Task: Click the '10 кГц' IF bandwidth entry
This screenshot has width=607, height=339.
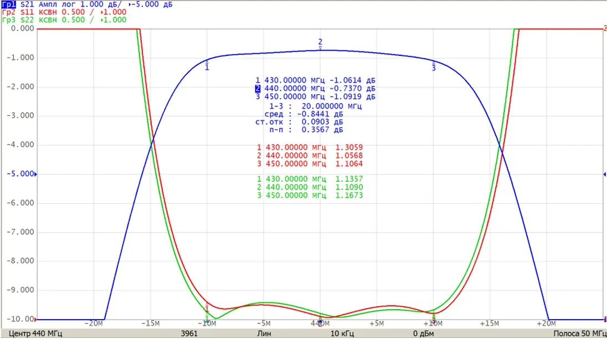Action: tap(342, 333)
